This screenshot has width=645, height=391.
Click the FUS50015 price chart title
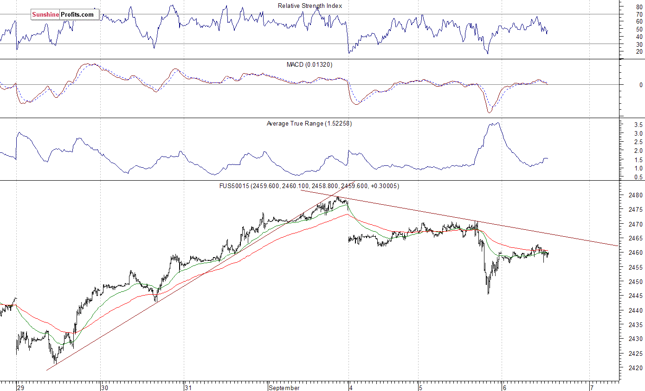click(309, 186)
